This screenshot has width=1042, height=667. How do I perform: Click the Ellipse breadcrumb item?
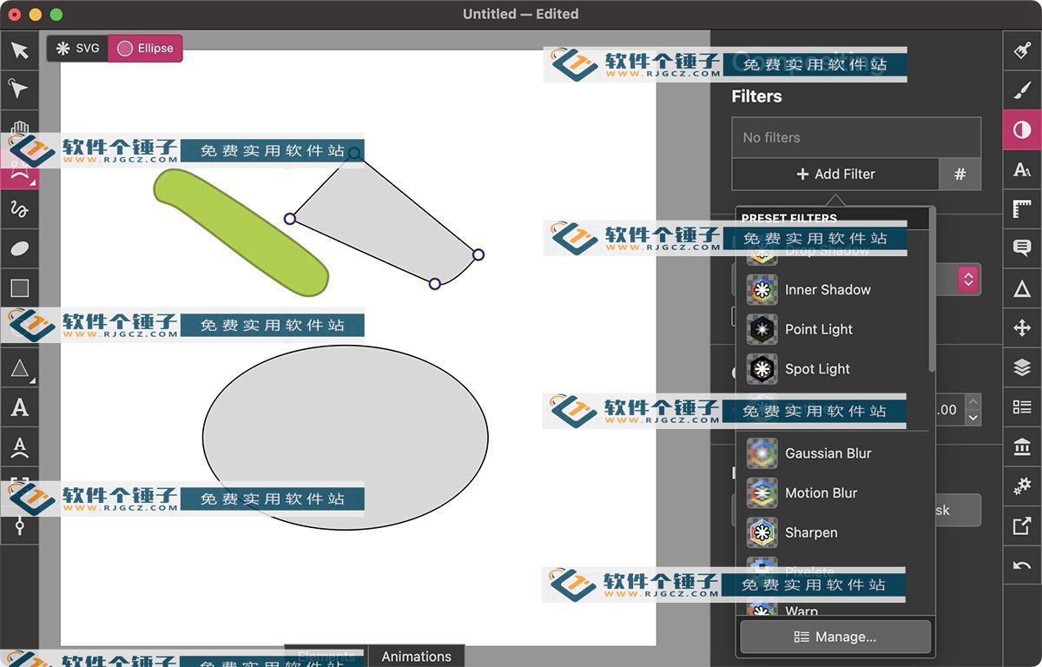(146, 49)
